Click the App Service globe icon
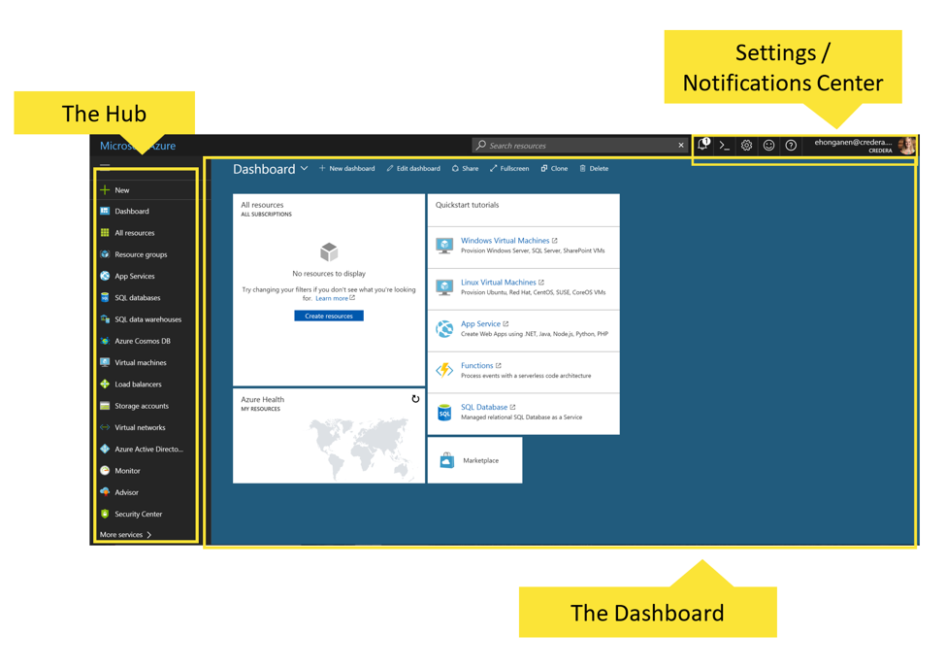The width and height of the screenshot is (946, 668). tap(444, 328)
